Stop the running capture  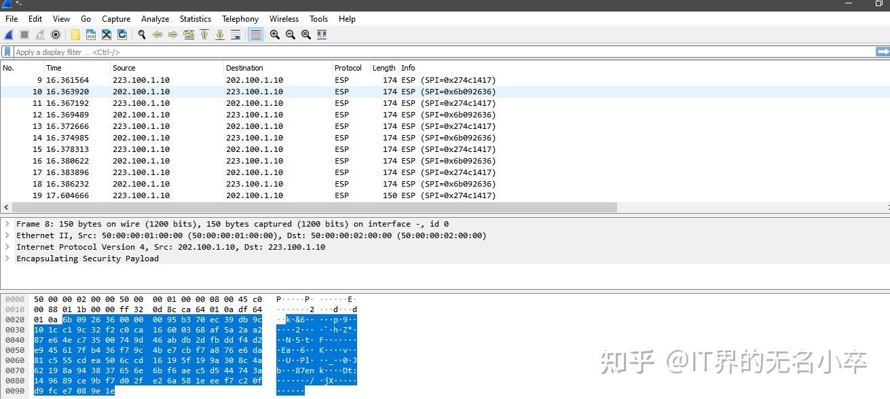point(24,35)
